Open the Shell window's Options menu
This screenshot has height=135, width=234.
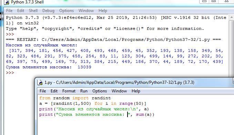pos(67,11)
